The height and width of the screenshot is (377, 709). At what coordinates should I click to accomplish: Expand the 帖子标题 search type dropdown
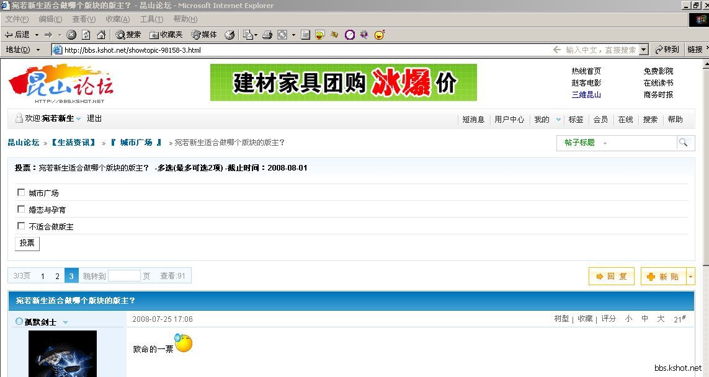pyautogui.click(x=605, y=143)
